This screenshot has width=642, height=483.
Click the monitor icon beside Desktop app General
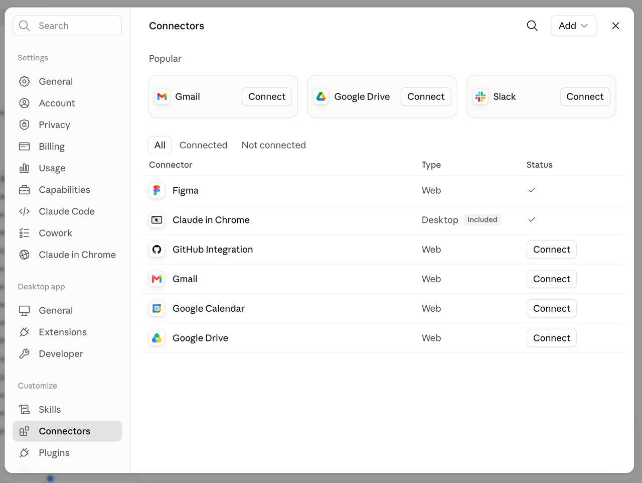pos(24,310)
